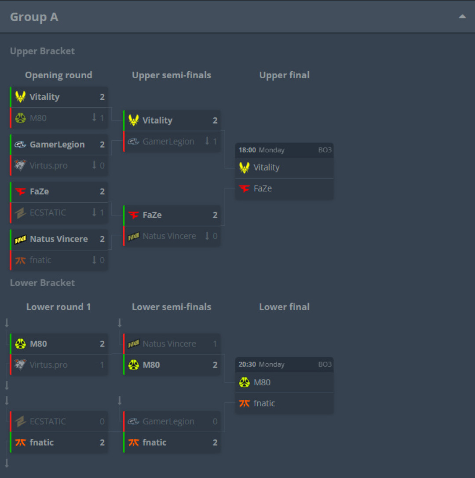Click fnatic logo in Lower final

[x=245, y=403]
